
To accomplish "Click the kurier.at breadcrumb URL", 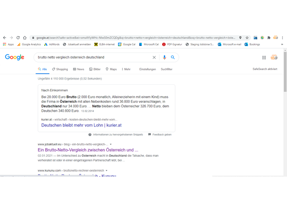I will tap(79, 119).
